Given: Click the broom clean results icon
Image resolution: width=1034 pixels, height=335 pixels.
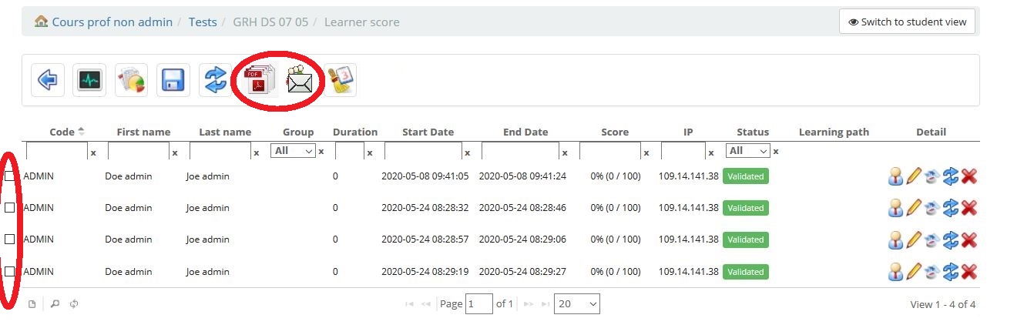Looking at the screenshot, I should click(x=340, y=80).
